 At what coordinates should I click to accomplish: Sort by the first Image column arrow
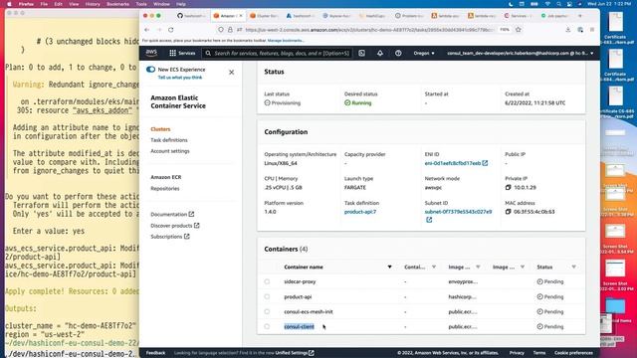click(x=478, y=268)
